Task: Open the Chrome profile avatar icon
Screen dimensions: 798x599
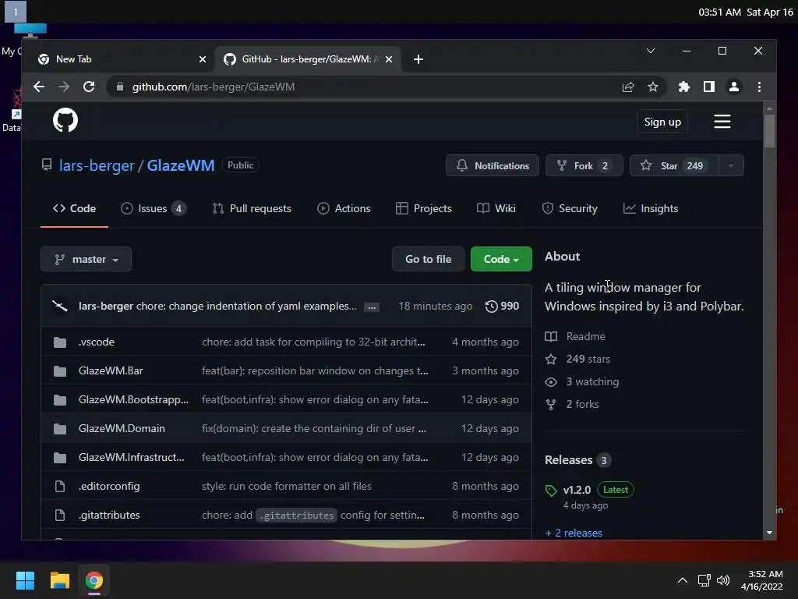Action: 734,87
